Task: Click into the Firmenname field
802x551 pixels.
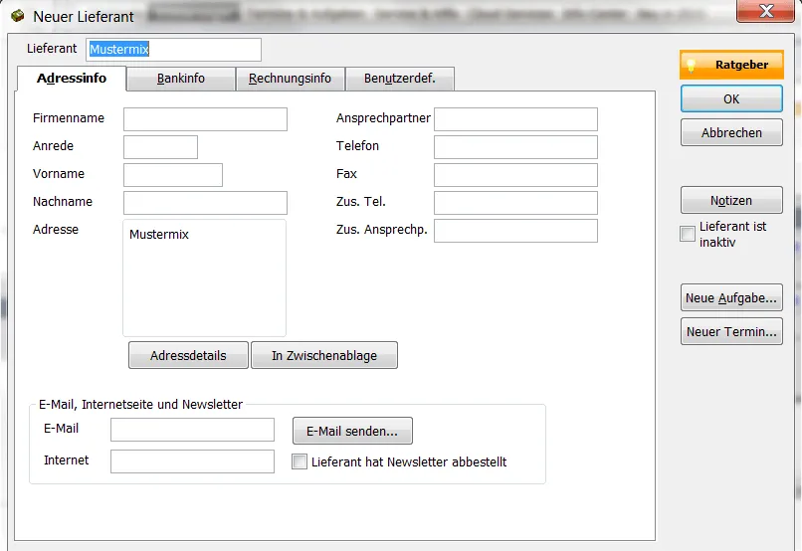Action: pyautogui.click(x=205, y=119)
